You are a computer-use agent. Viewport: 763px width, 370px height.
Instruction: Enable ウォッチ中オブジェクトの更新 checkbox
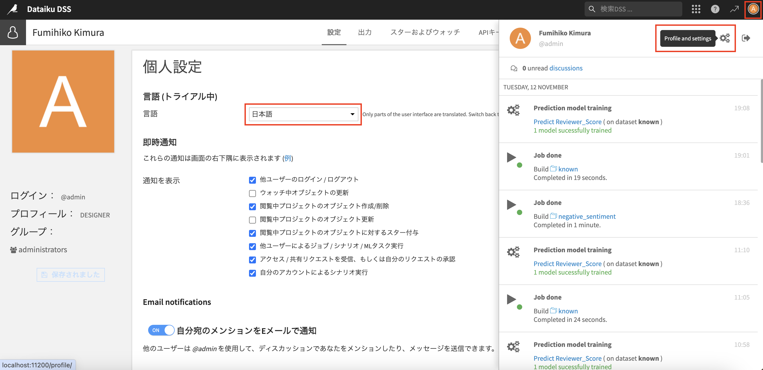pos(252,193)
